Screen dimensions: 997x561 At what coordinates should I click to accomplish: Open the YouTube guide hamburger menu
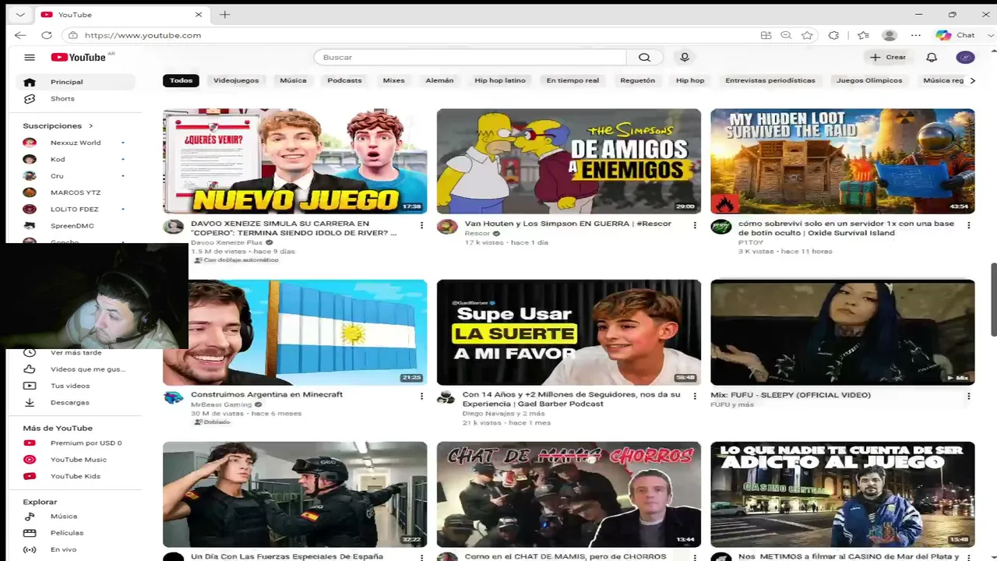point(30,57)
